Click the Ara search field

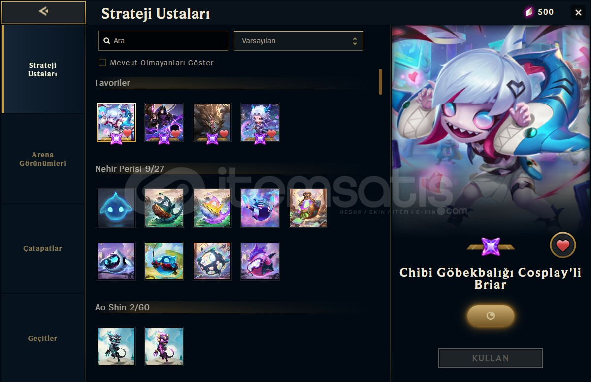tap(163, 41)
